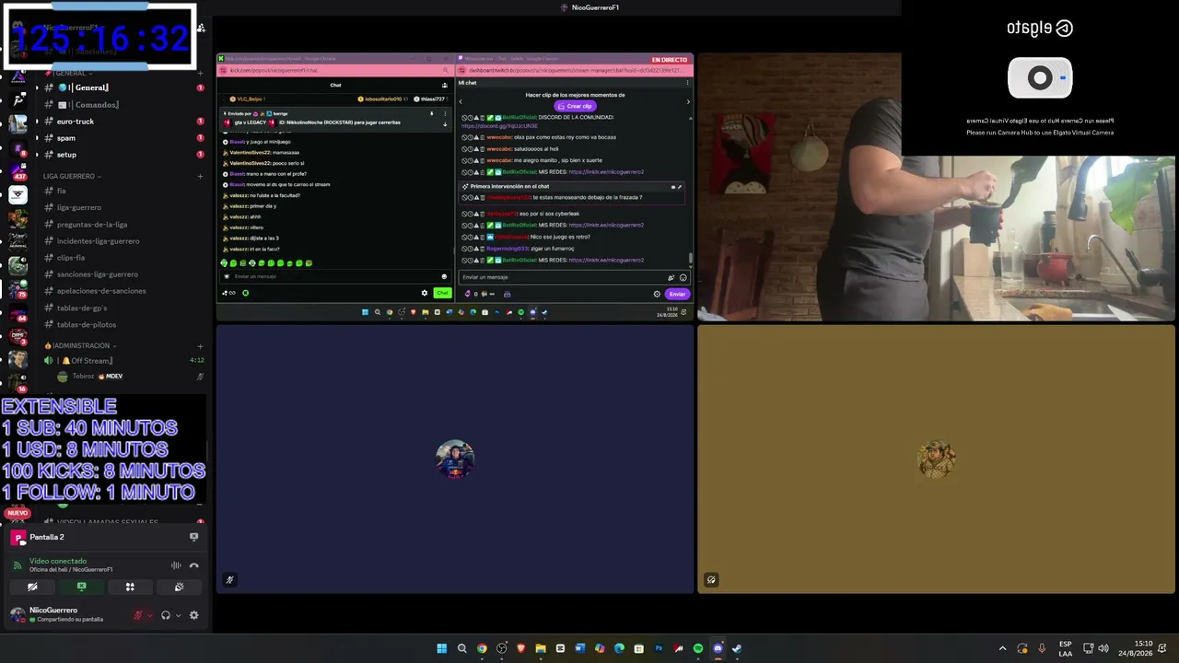Toggle deafen headphones in Discord user panel
Image resolution: width=1179 pixels, height=663 pixels.
(166, 615)
